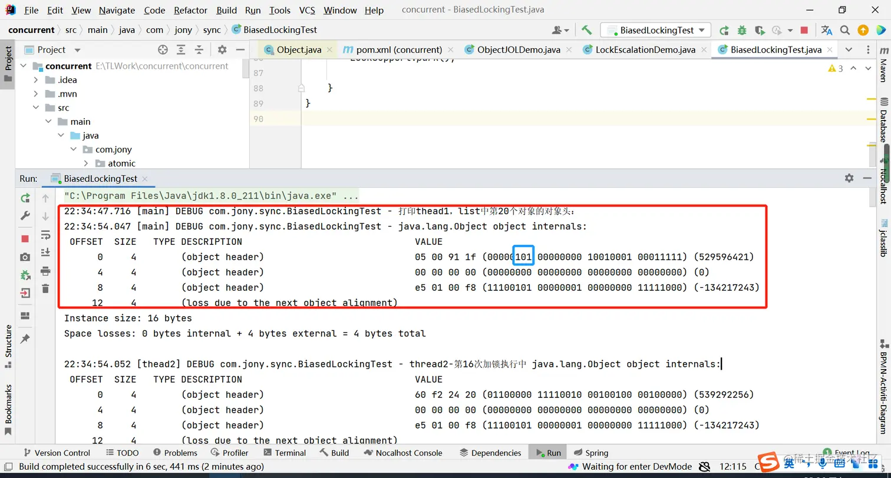The image size is (891, 478).
Task: Restore layout in the Run panel
Action: (x=25, y=316)
